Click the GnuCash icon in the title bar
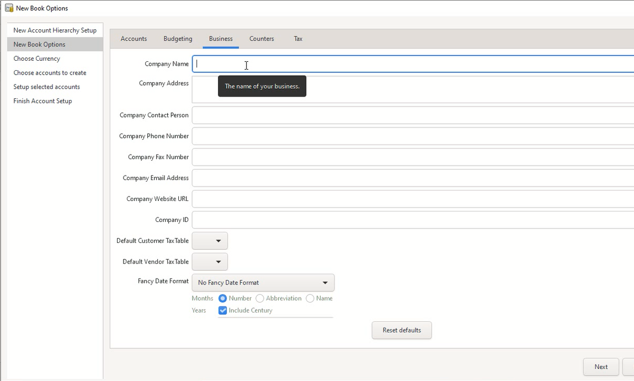 coord(9,8)
